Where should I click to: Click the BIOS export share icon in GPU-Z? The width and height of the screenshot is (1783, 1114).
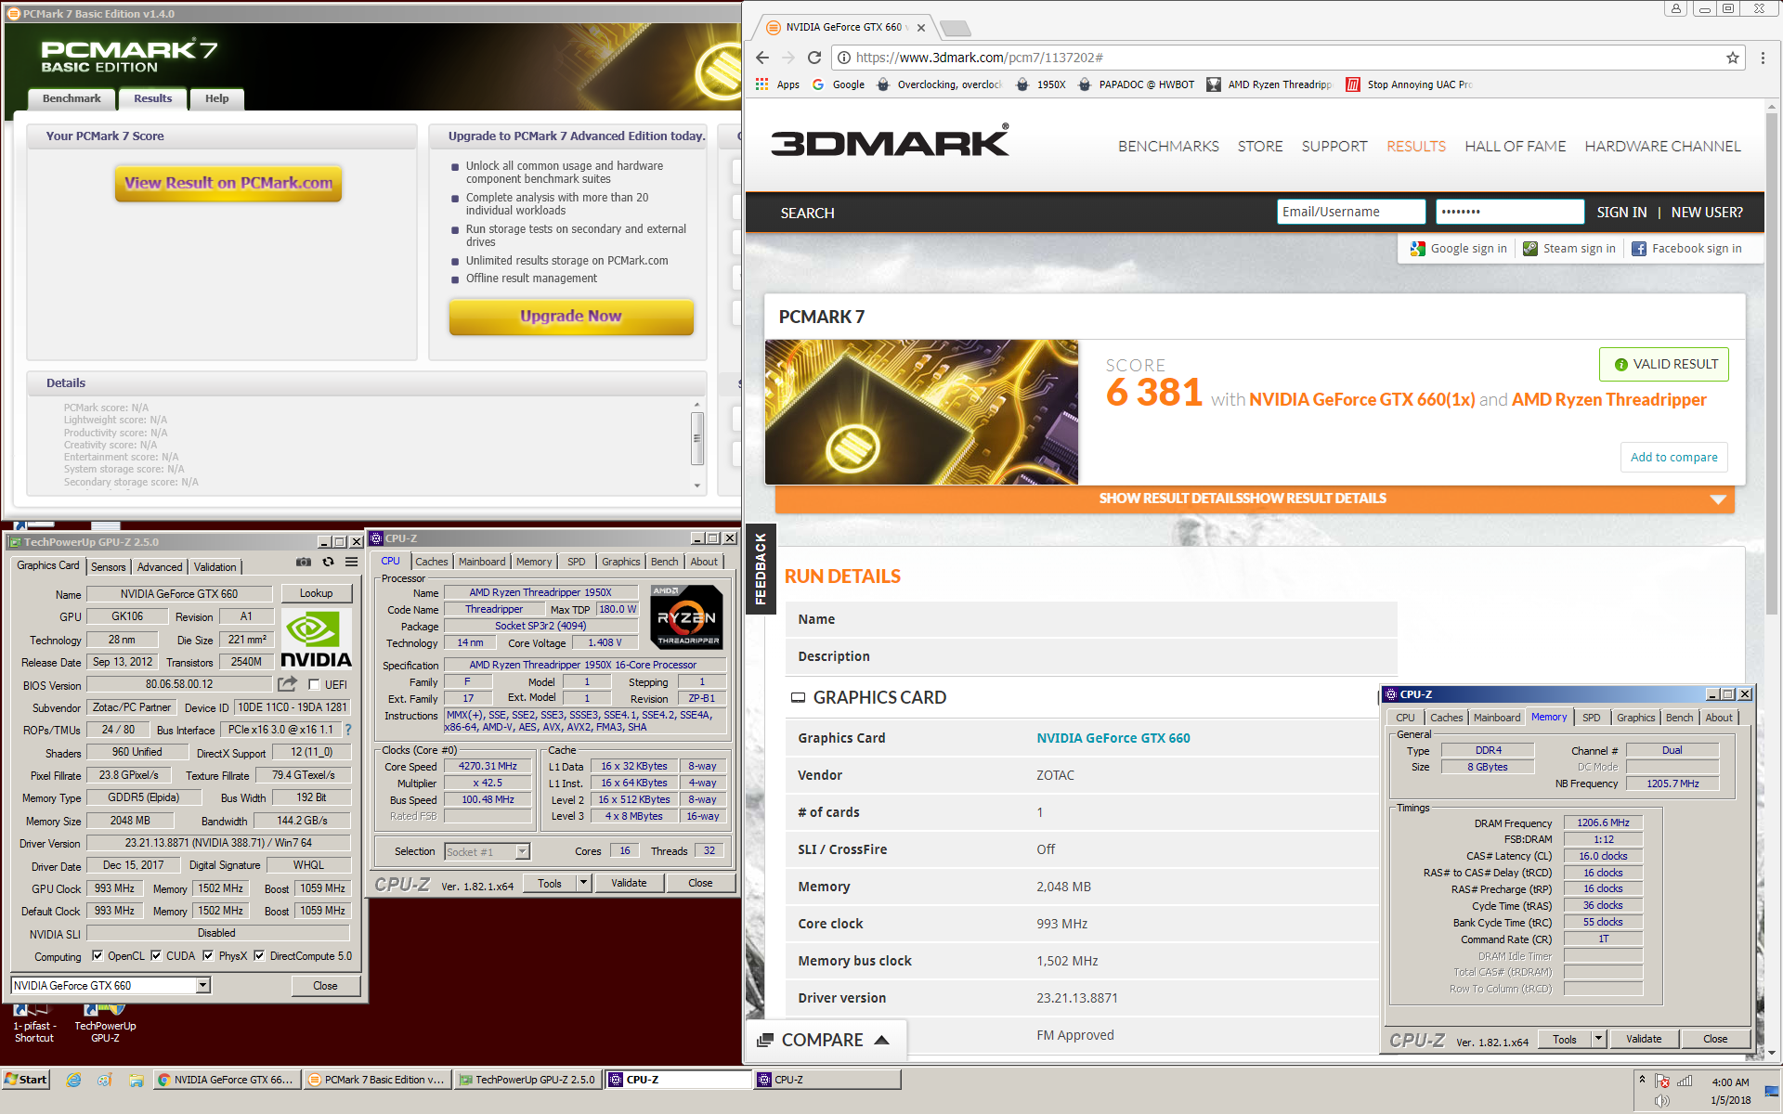[288, 684]
